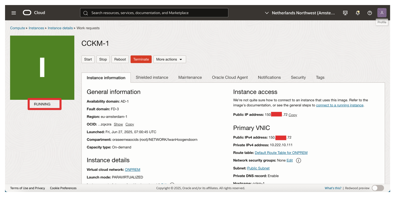
Task: Show the full instance OCID
Action: 118,124
